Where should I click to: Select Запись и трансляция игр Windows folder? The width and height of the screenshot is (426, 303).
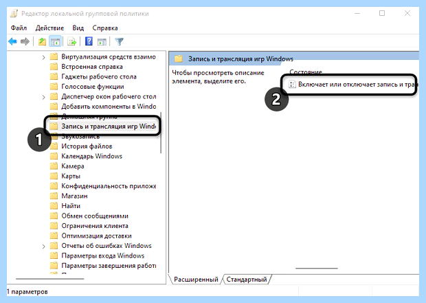click(109, 126)
